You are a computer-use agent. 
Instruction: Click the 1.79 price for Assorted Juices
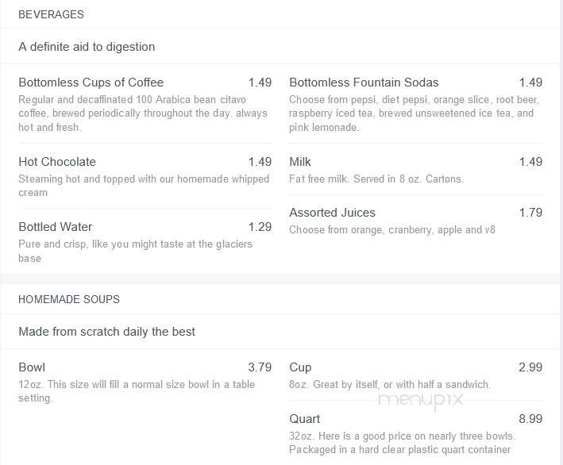point(530,213)
